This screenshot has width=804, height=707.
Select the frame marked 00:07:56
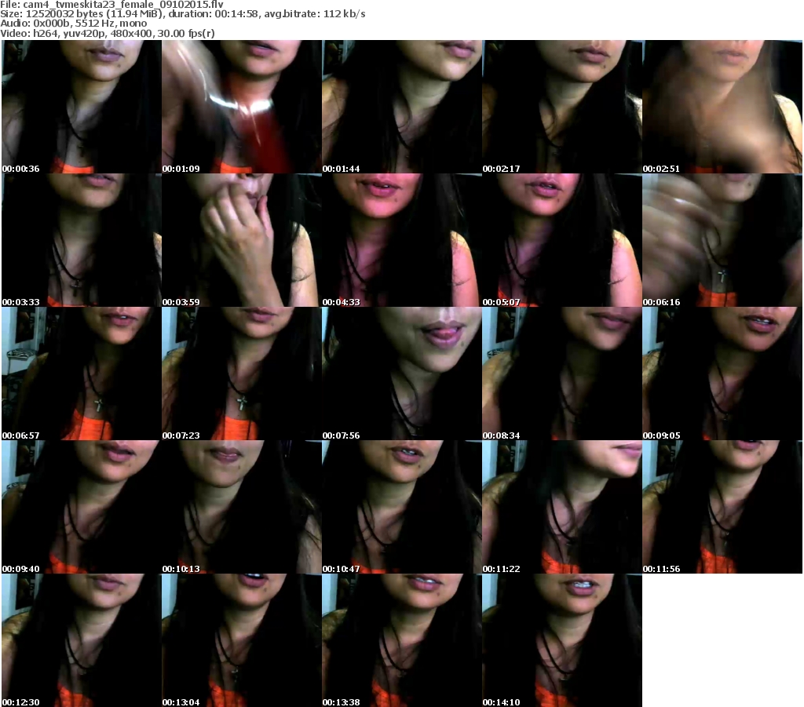pos(402,374)
